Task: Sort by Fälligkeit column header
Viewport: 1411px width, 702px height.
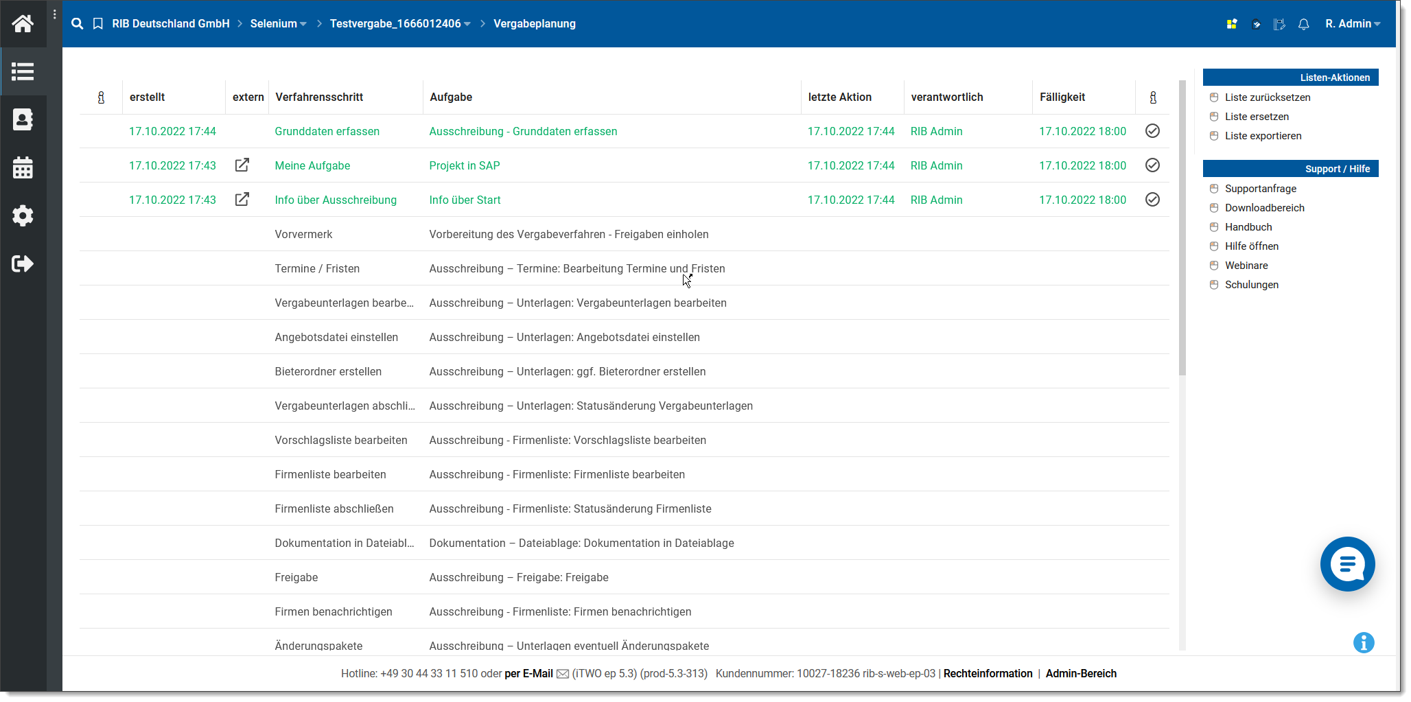Action: pyautogui.click(x=1062, y=97)
